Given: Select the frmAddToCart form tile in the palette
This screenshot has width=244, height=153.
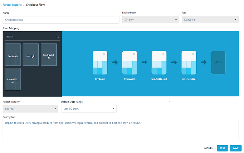Looking at the screenshot, I should [13, 79].
